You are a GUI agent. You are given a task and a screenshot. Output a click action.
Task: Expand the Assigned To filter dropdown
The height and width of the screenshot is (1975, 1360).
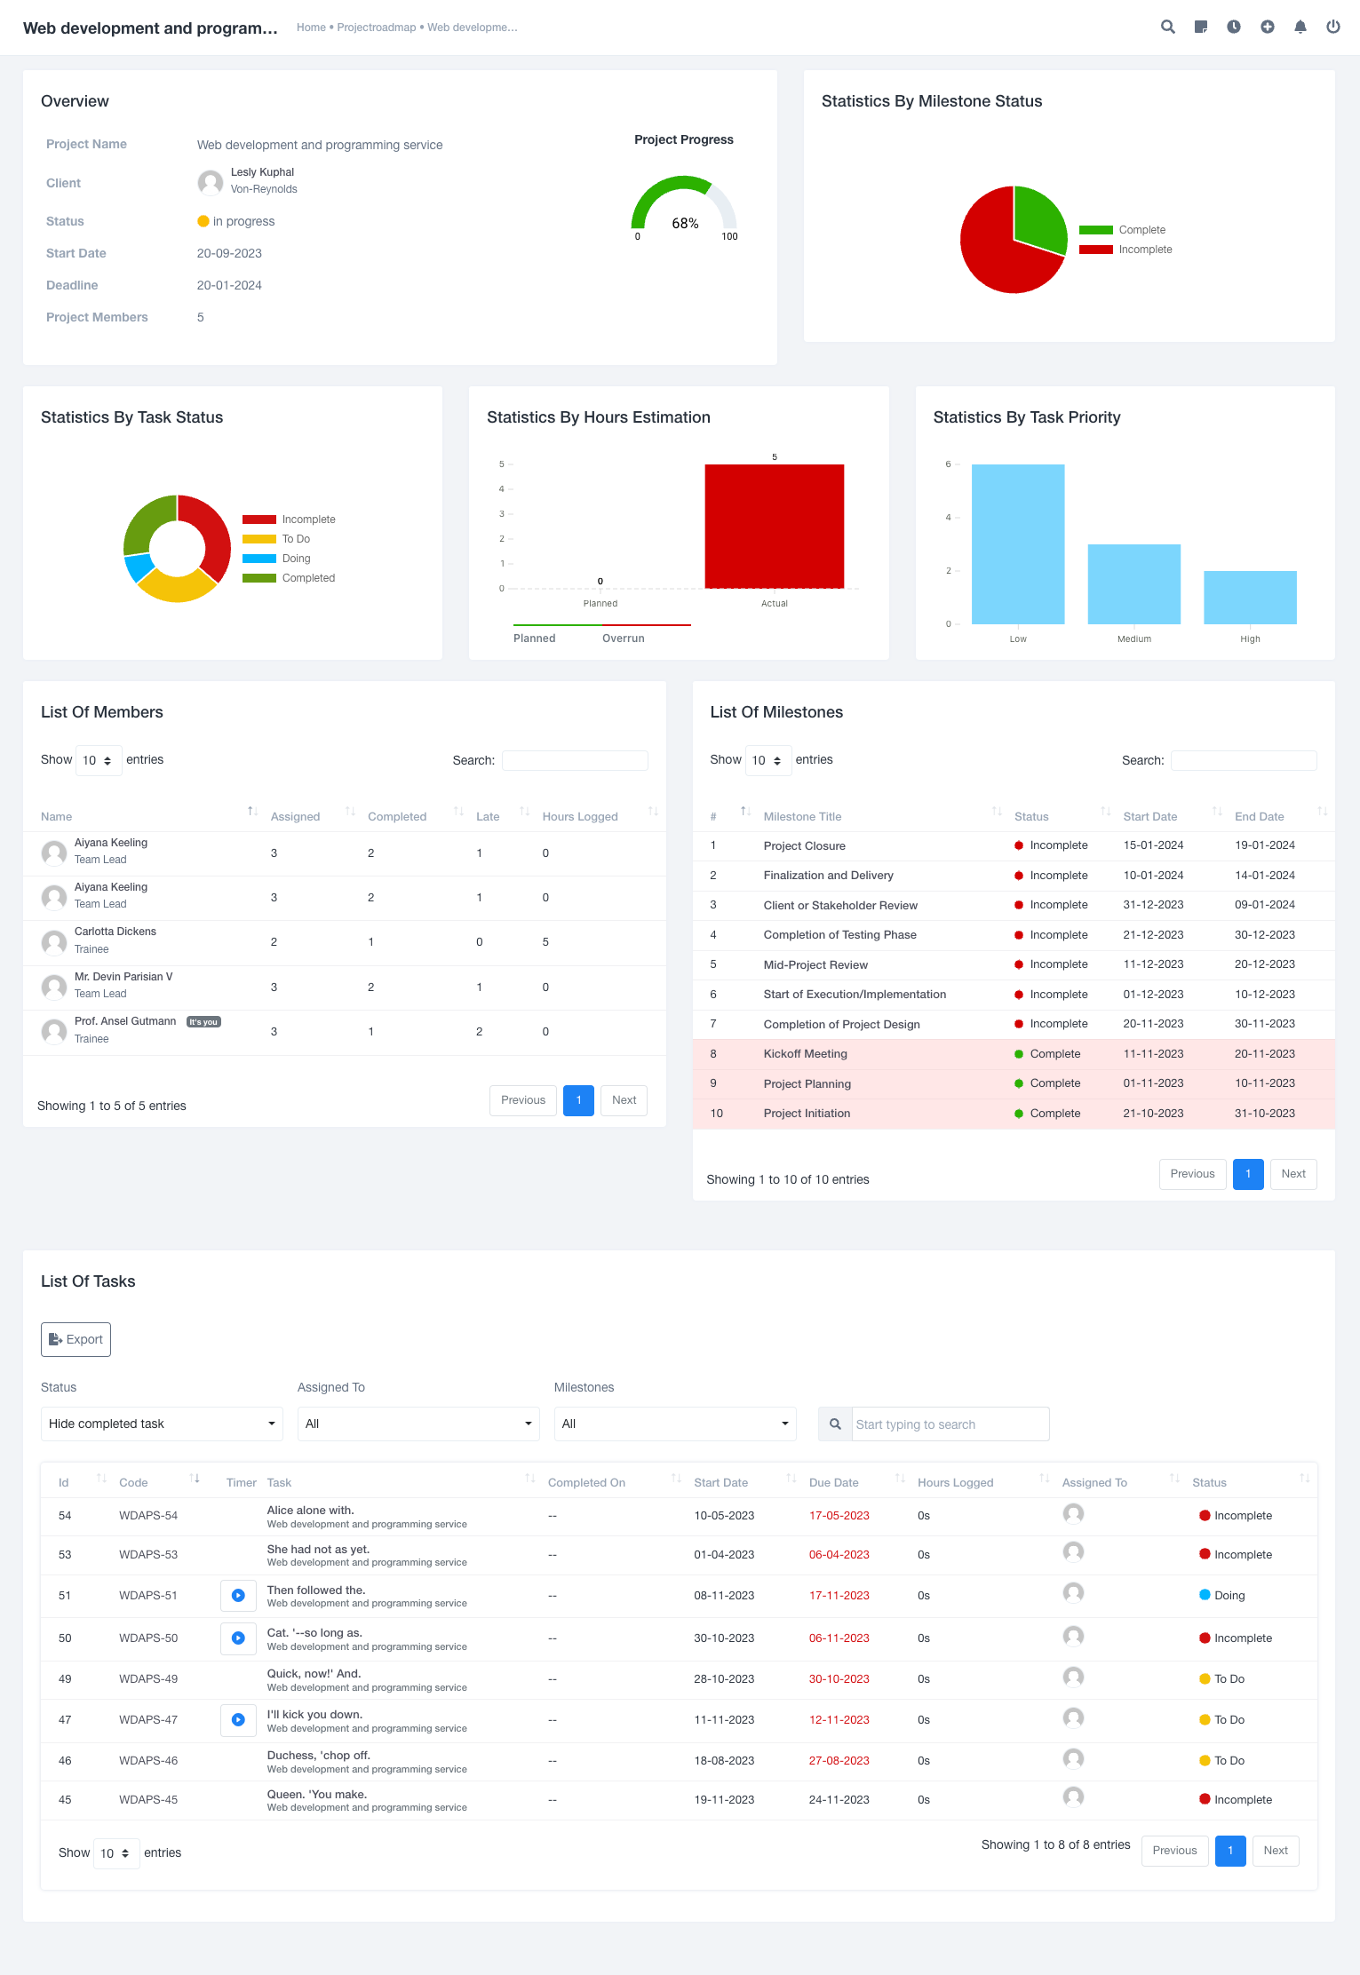[x=418, y=1424]
